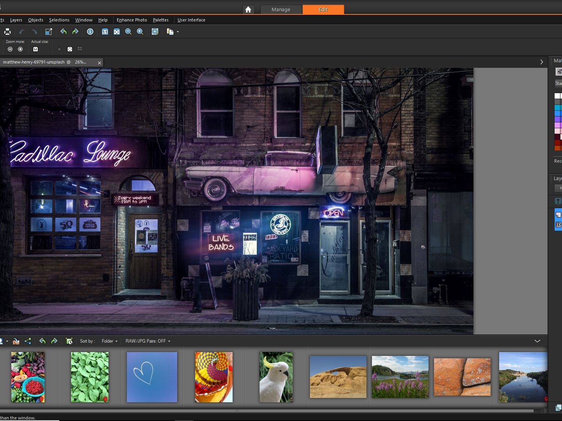Click the chevron arrow at right of the document tab bar
Screen dimensions: 562x421
(x=541, y=62)
